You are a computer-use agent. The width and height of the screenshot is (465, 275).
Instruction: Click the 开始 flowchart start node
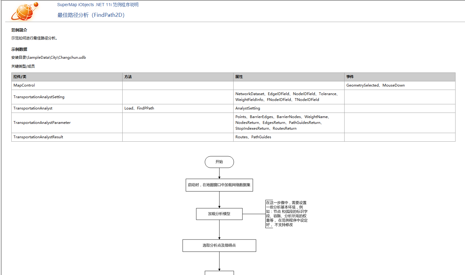click(219, 162)
